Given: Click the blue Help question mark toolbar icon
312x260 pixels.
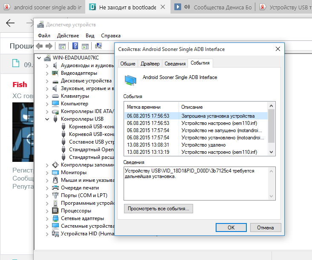Looking at the screenshot, I should pos(75,46).
